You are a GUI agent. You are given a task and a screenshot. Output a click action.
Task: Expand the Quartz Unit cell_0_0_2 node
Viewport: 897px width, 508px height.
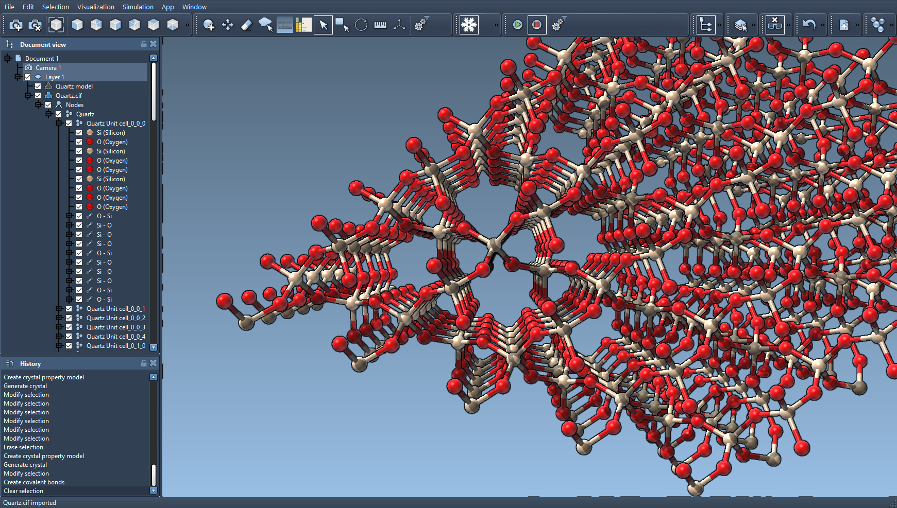[x=59, y=318]
